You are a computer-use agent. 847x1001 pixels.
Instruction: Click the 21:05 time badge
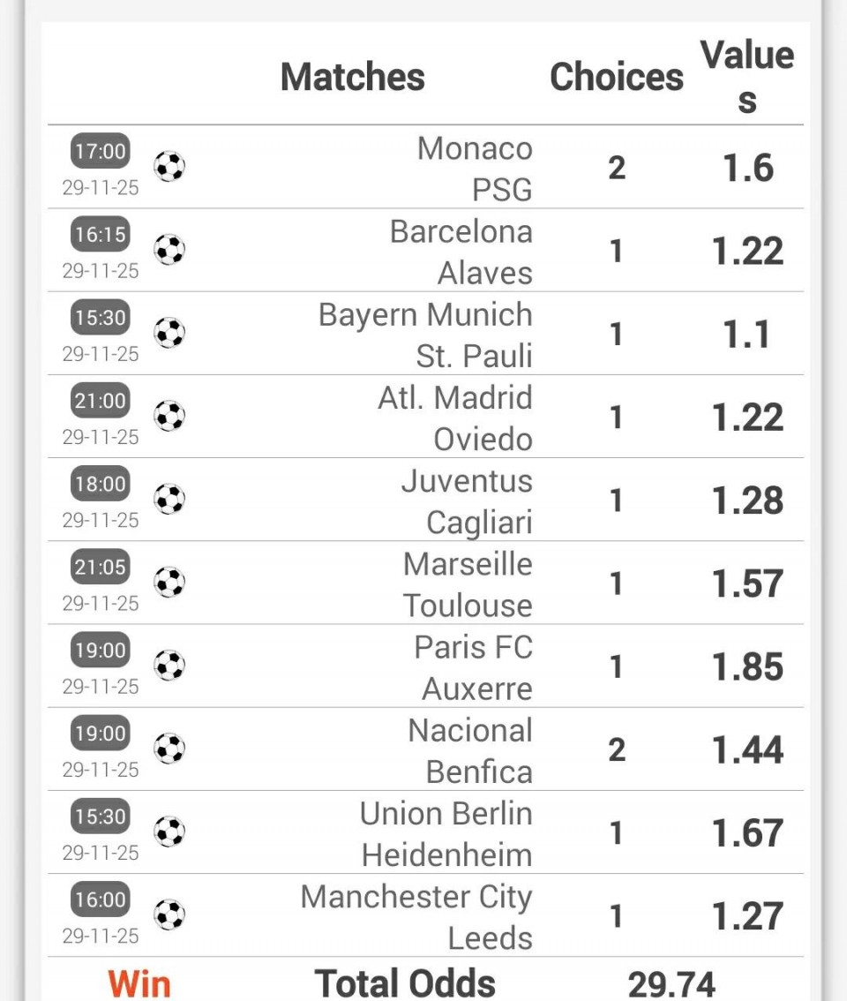coord(101,567)
